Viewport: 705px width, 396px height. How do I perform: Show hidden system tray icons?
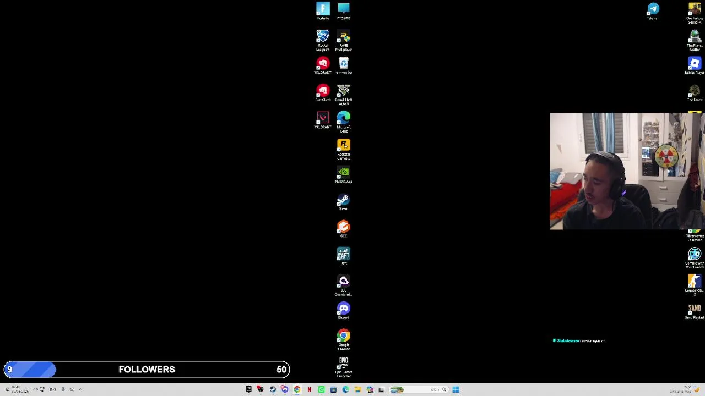click(80, 389)
